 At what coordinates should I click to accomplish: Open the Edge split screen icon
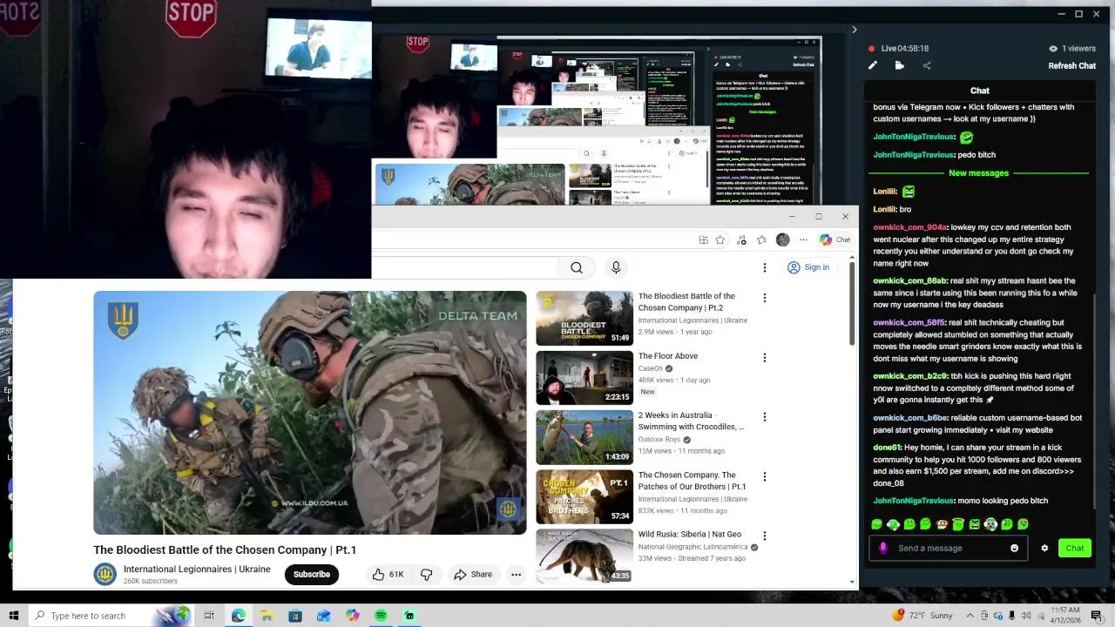tap(703, 240)
